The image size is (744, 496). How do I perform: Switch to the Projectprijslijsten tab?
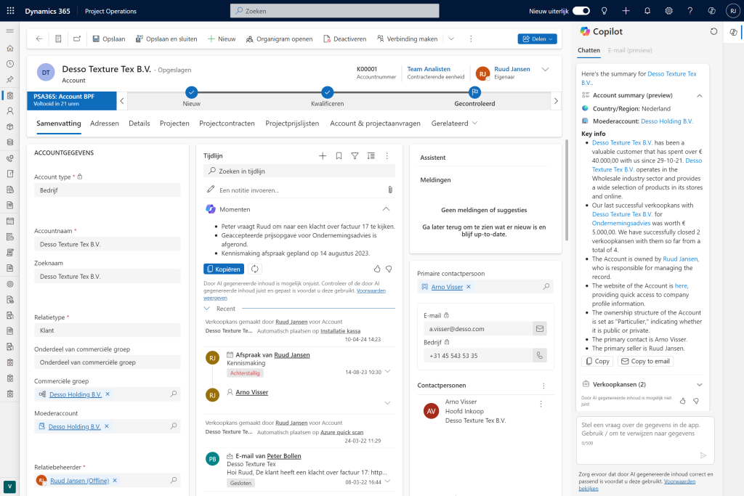coord(292,123)
